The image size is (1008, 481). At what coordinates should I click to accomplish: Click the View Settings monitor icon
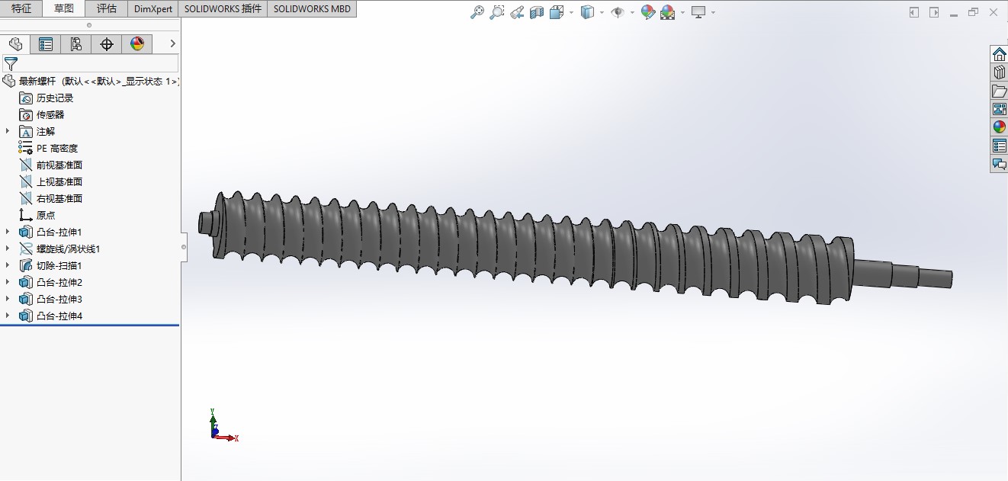698,12
